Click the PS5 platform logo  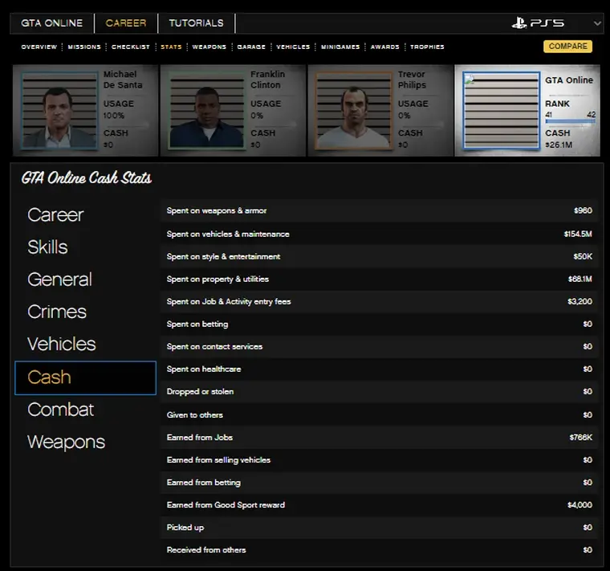click(538, 23)
